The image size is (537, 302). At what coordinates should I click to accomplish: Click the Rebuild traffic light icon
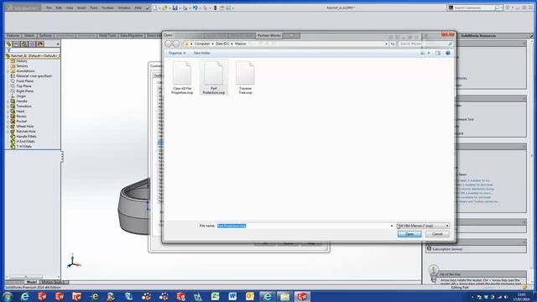(x=215, y=8)
